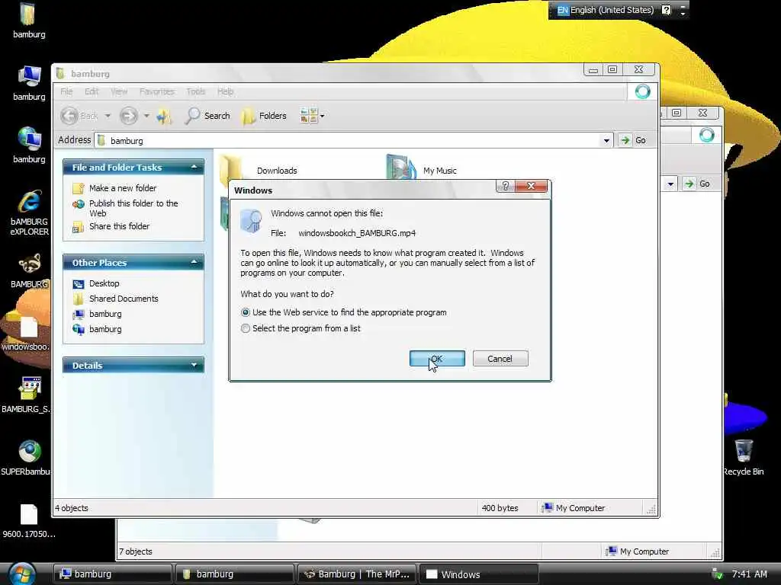Open bamburg network link in Other Places
The height and width of the screenshot is (585, 781).
click(105, 329)
